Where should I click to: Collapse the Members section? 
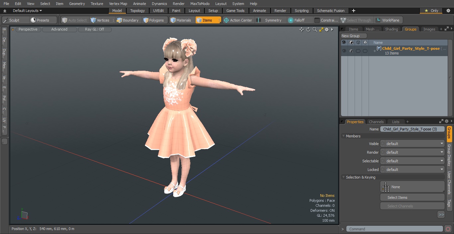(x=344, y=136)
